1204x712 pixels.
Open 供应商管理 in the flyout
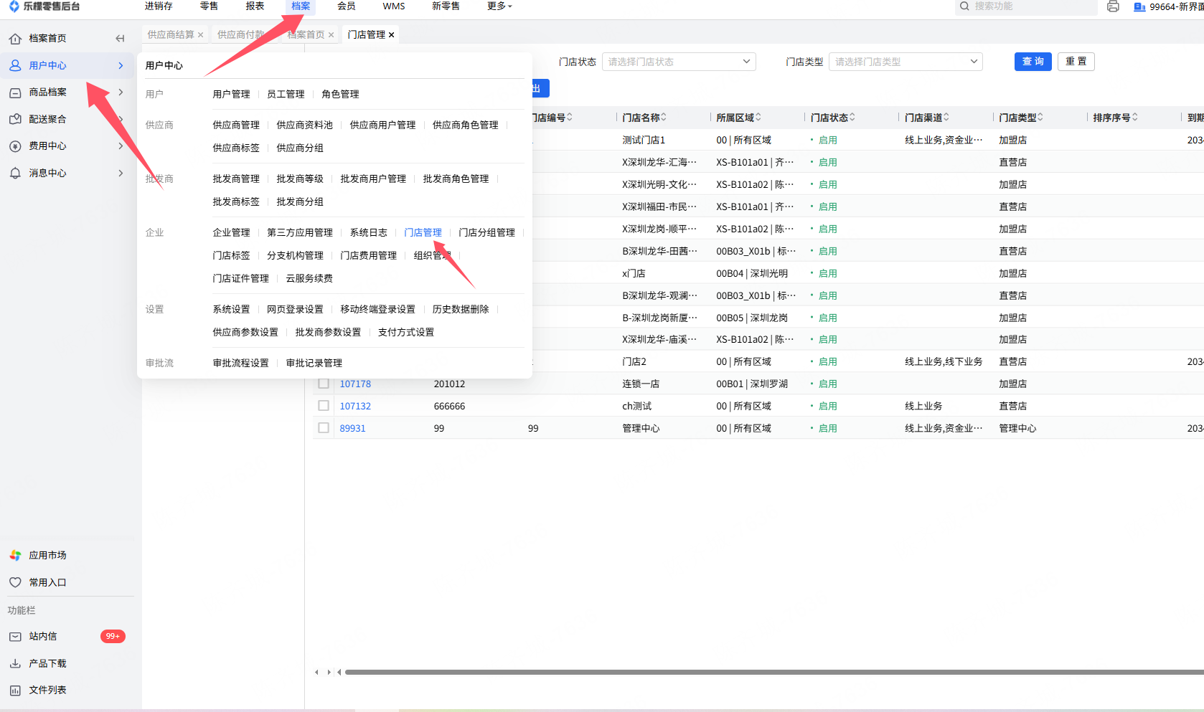pos(236,125)
